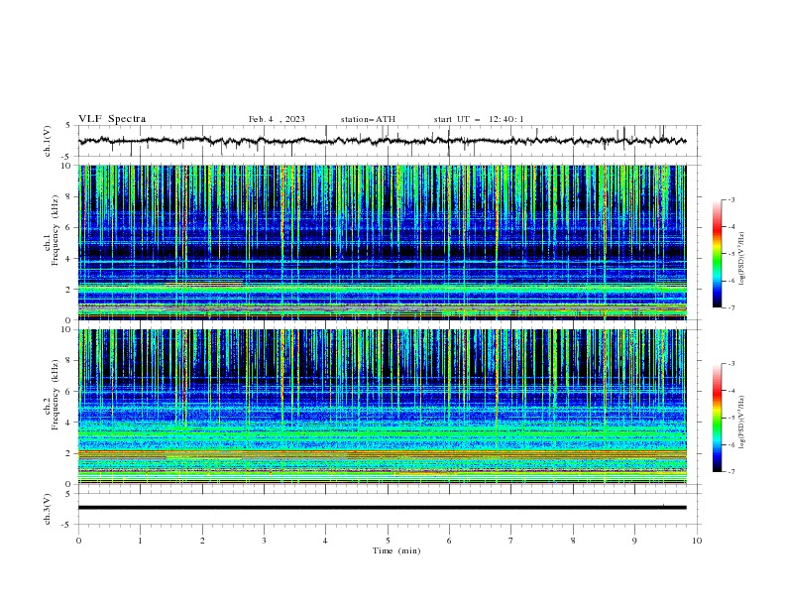785x607 pixels.
Task: Click the "-3" tick on ch.2 colorbar
Action: 731,364
